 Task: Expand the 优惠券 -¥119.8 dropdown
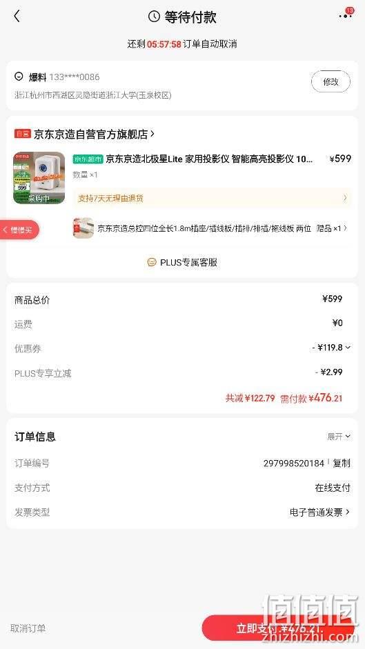tap(331, 348)
